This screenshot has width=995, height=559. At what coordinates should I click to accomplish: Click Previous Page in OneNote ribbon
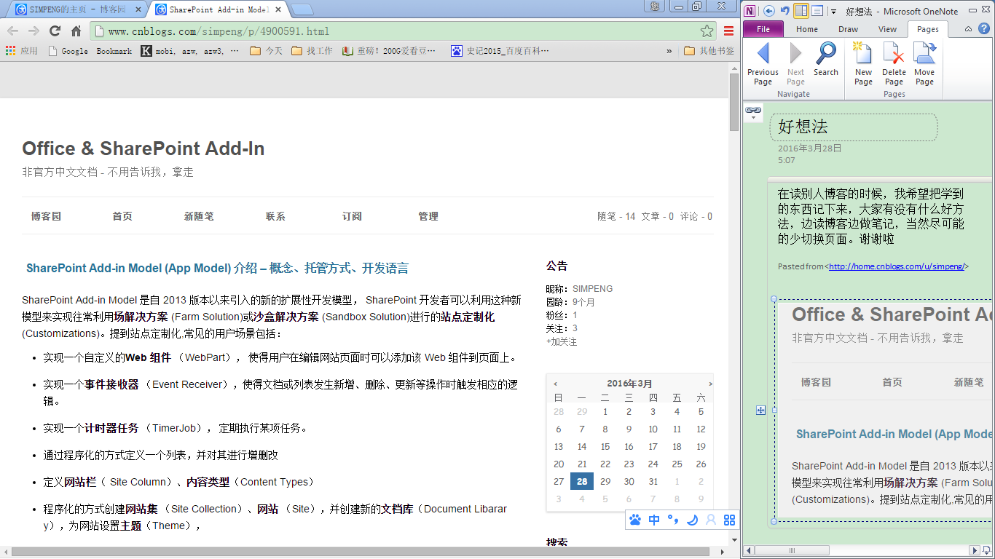pos(763,64)
